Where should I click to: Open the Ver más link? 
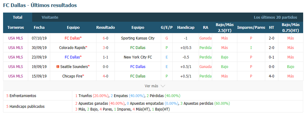(x=151, y=86)
